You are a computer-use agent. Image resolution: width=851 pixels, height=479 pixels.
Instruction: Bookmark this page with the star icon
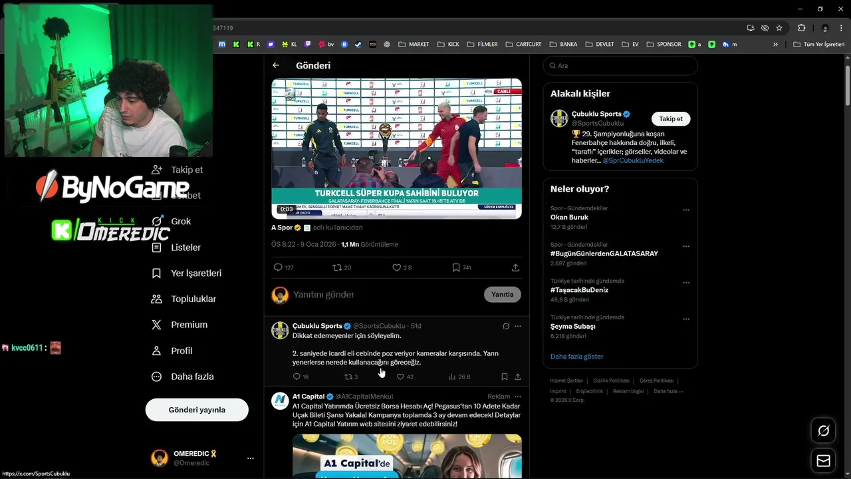pyautogui.click(x=779, y=28)
